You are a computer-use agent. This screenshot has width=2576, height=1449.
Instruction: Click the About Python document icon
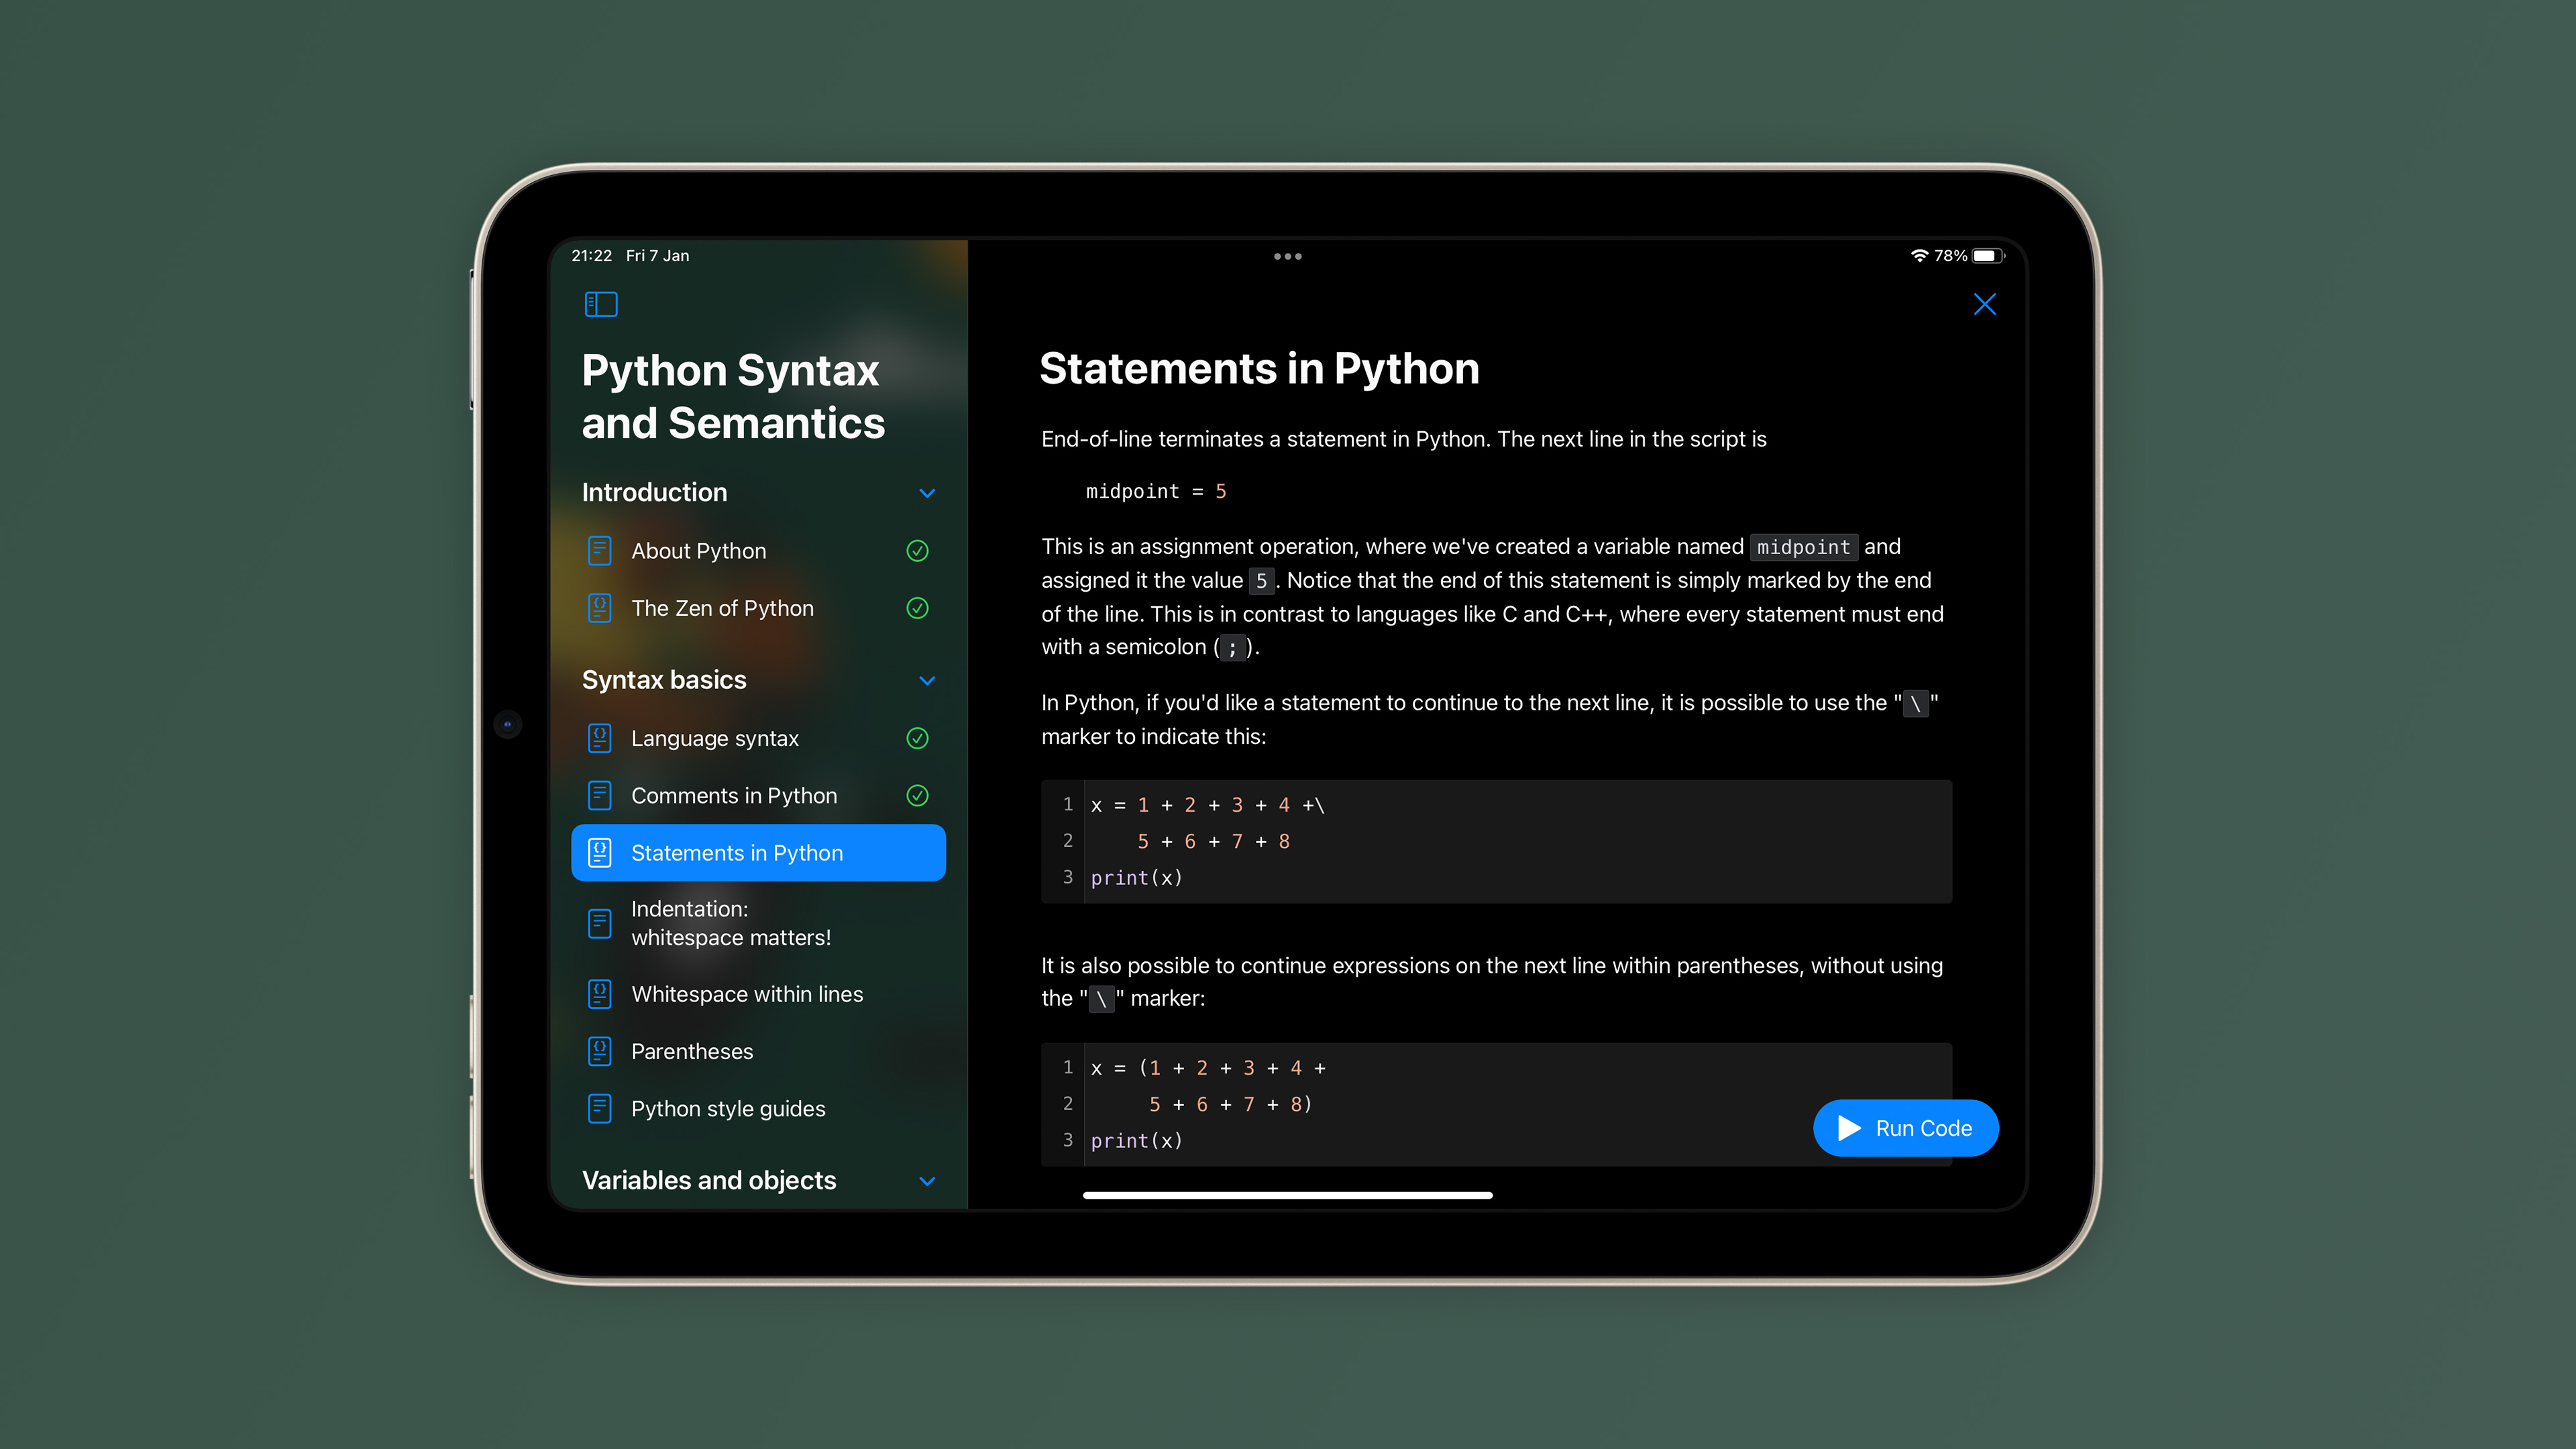click(x=599, y=551)
